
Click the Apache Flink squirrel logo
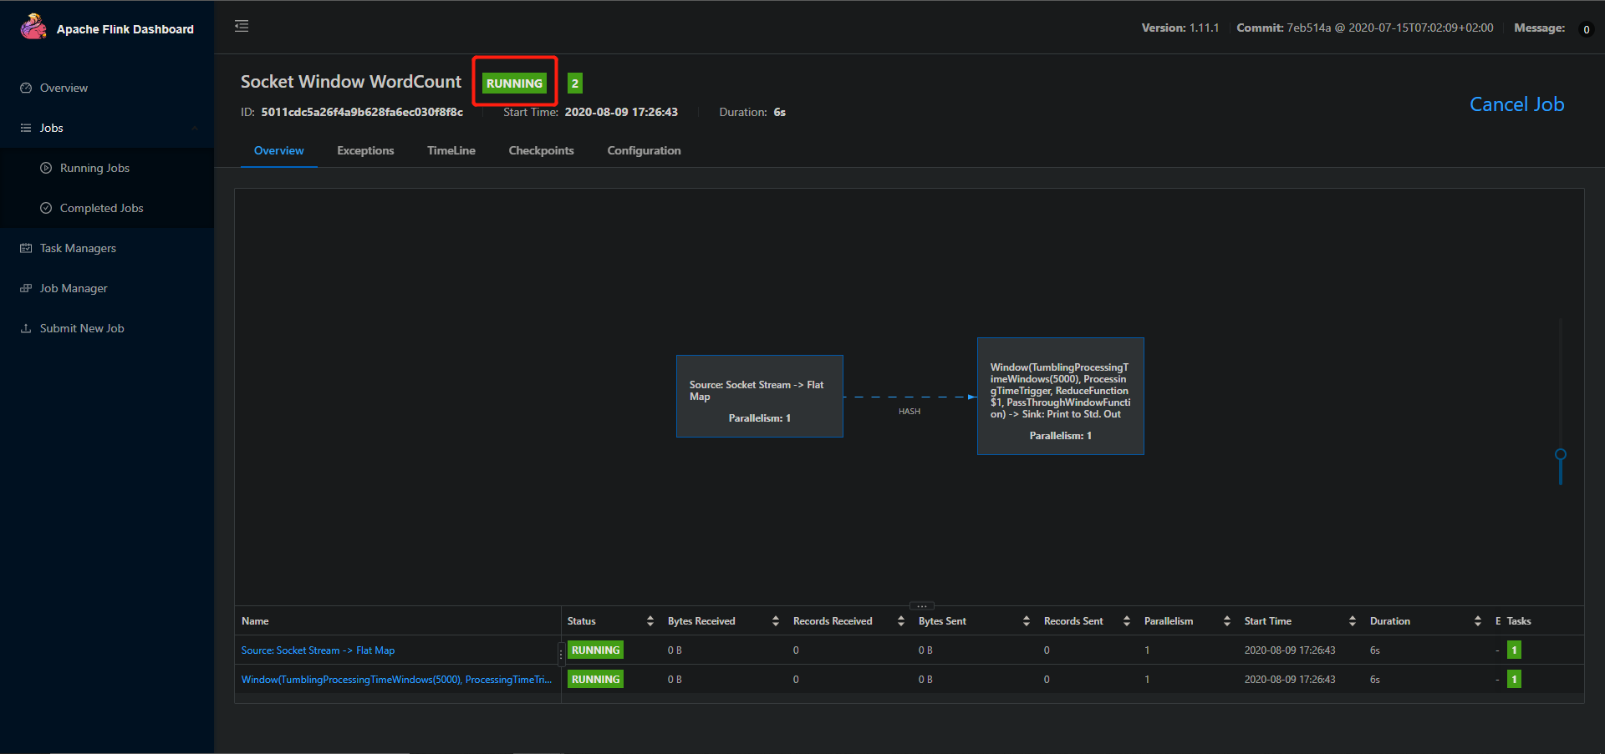pos(33,27)
